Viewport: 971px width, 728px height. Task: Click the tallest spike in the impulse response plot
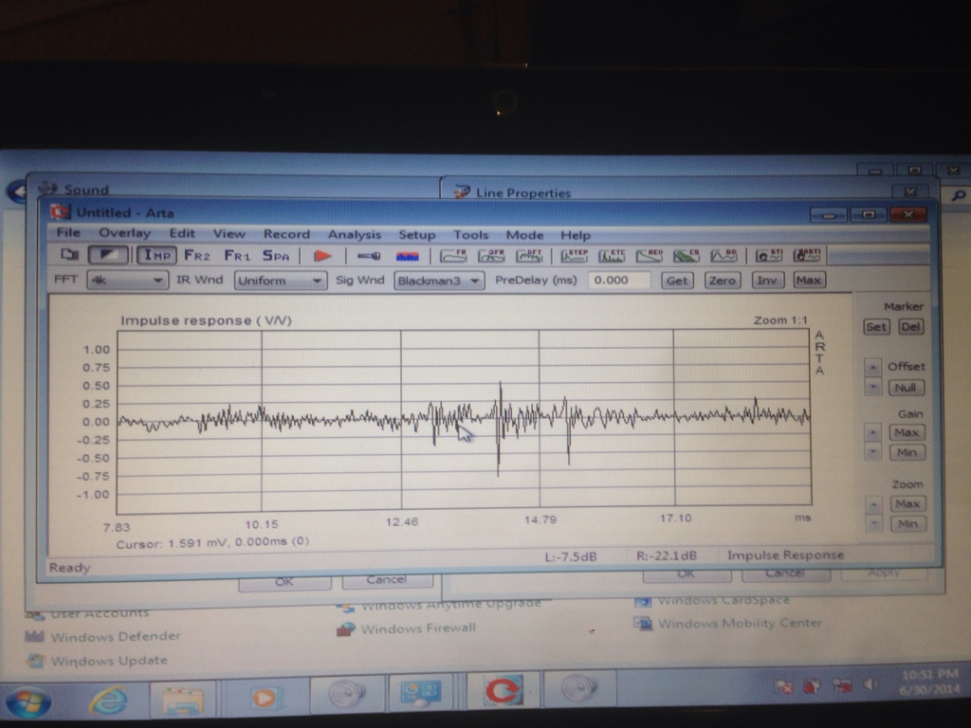[x=499, y=428]
